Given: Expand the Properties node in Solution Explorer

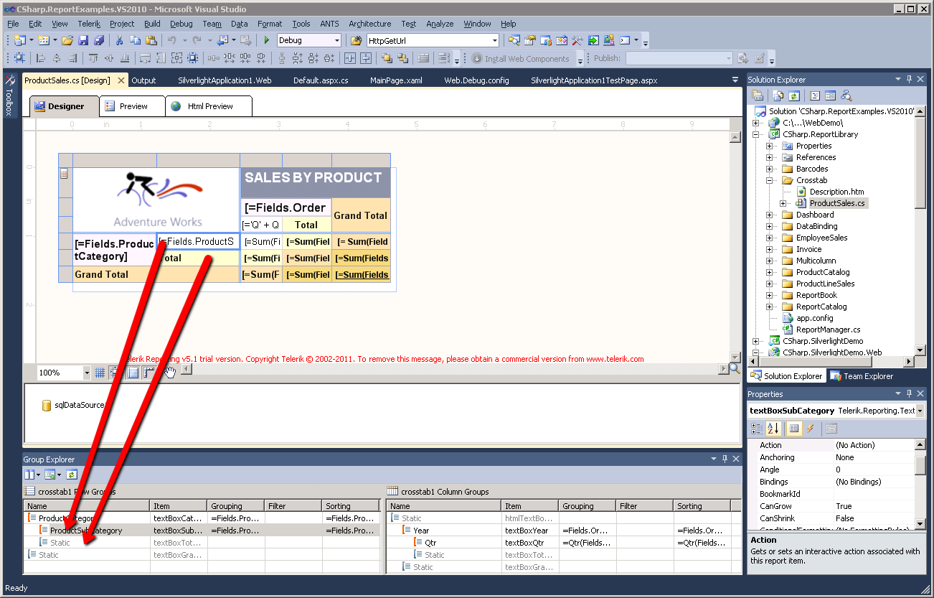Looking at the screenshot, I should [769, 146].
